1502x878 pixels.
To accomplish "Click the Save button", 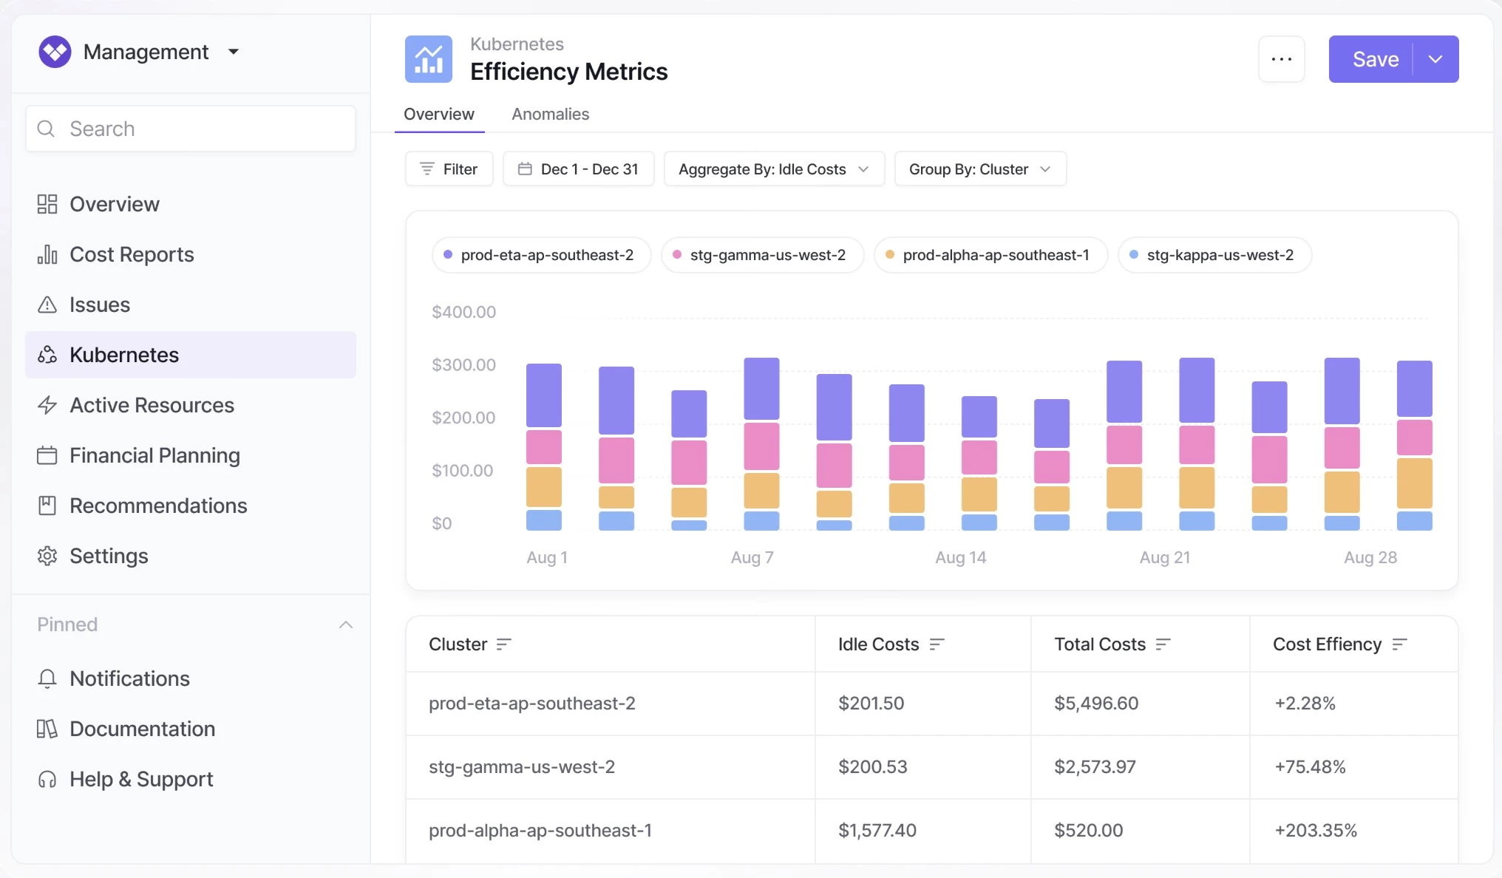I will (x=1375, y=59).
